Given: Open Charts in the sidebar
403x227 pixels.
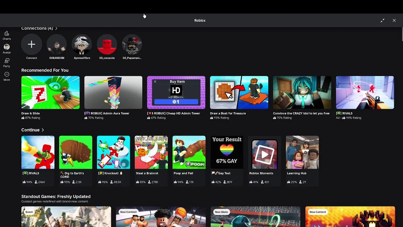Looking at the screenshot, I should pos(7,35).
